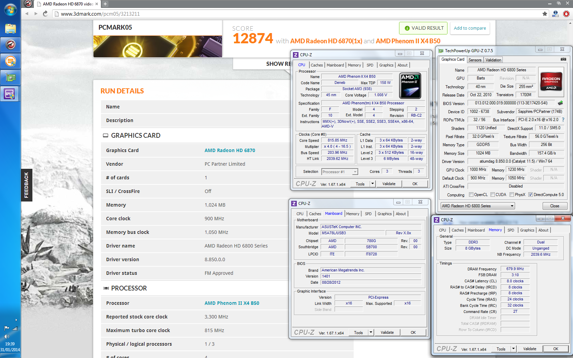
Task: Click the page scrollbar up arrow
Action: pyautogui.click(x=570, y=23)
